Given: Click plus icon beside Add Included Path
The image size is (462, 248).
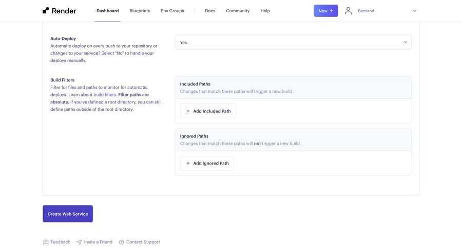Looking at the screenshot, I should click(x=188, y=111).
